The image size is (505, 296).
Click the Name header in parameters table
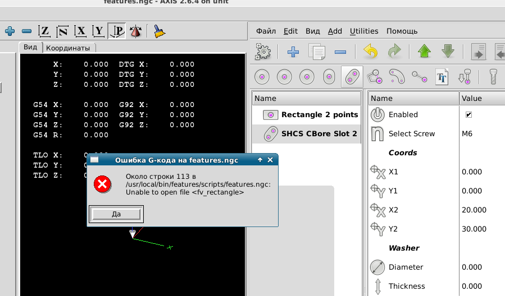[x=413, y=98]
